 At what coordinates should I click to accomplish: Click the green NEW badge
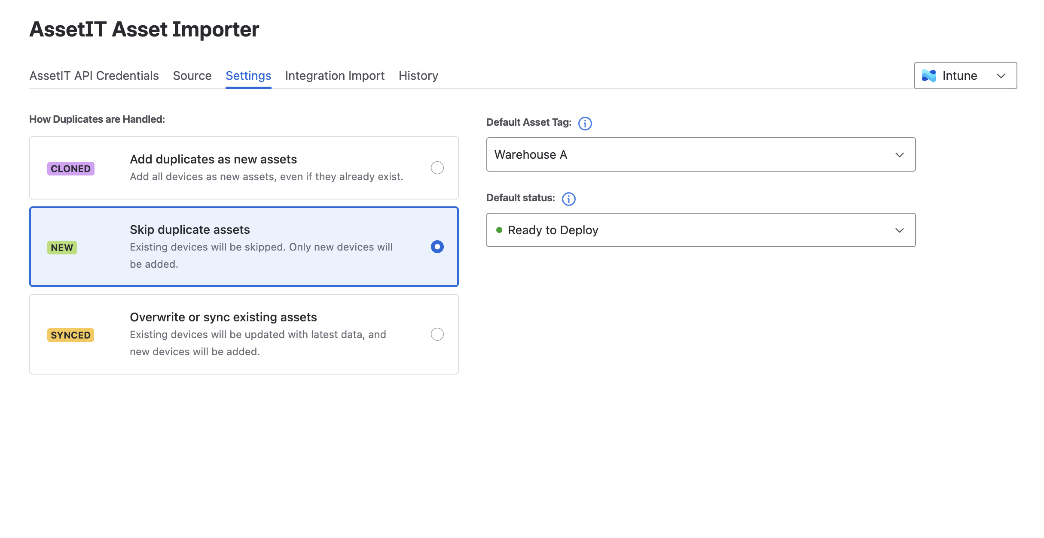62,248
